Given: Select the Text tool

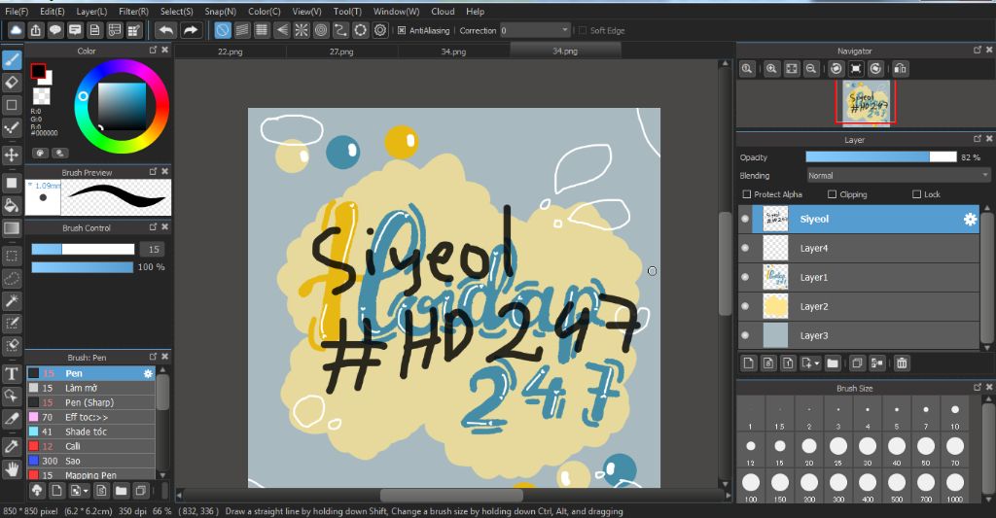Looking at the screenshot, I should [x=12, y=373].
